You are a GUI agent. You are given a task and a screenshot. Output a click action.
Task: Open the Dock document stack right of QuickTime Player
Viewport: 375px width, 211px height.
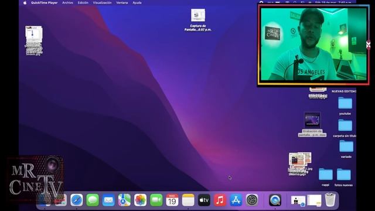298,200
